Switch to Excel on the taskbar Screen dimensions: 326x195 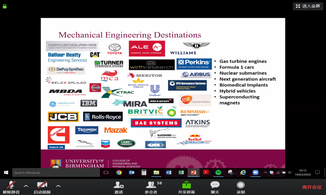tap(181, 172)
